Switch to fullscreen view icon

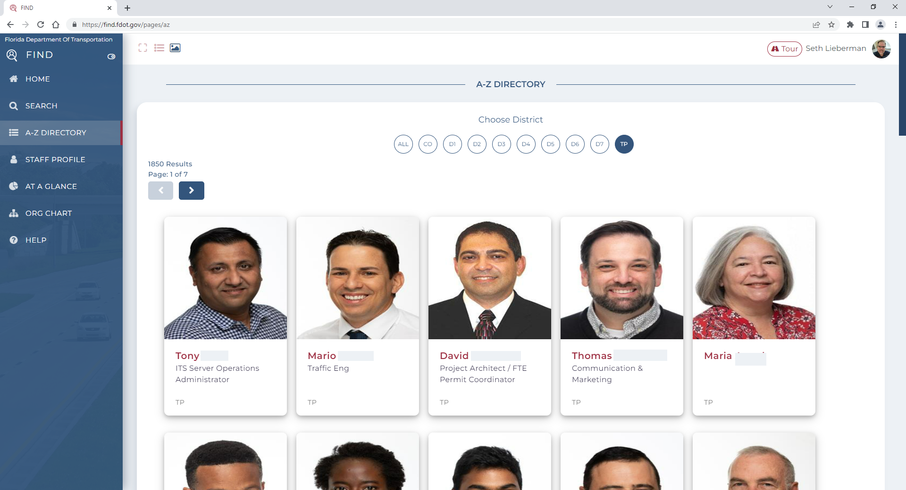(x=143, y=48)
